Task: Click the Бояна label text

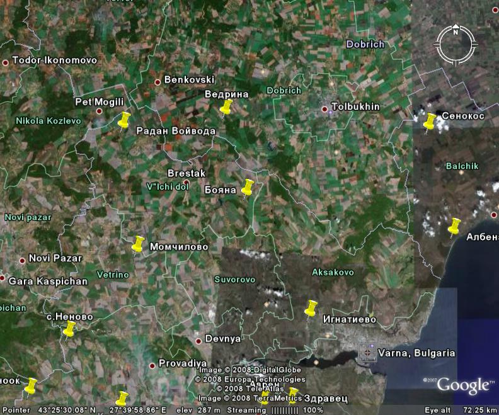Action: [221, 190]
